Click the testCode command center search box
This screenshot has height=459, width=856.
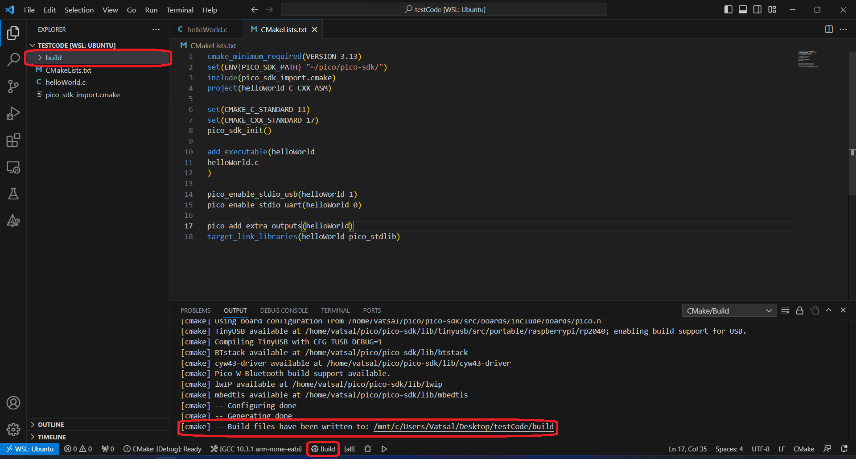click(444, 9)
